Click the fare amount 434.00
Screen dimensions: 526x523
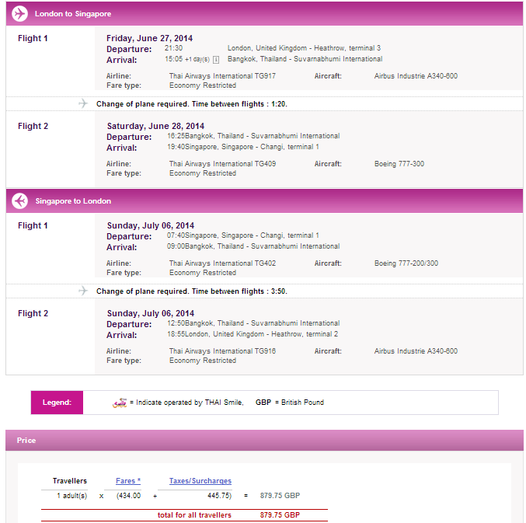tap(129, 496)
